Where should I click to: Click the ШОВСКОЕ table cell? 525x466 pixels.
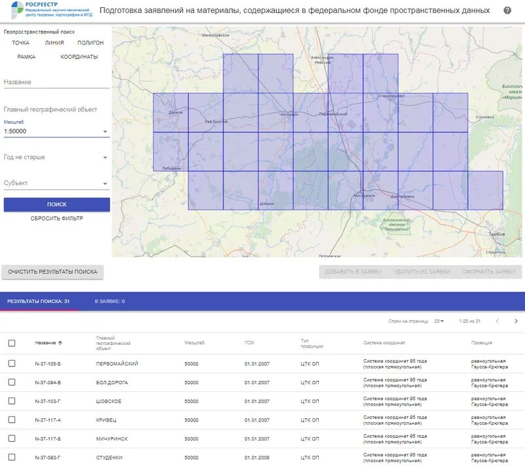(x=109, y=401)
